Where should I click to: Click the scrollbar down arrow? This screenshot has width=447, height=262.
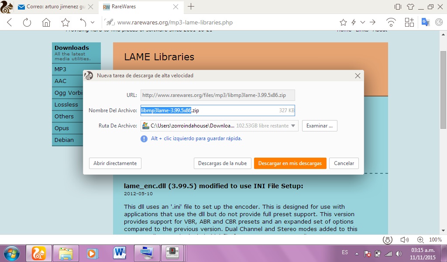(x=444, y=231)
